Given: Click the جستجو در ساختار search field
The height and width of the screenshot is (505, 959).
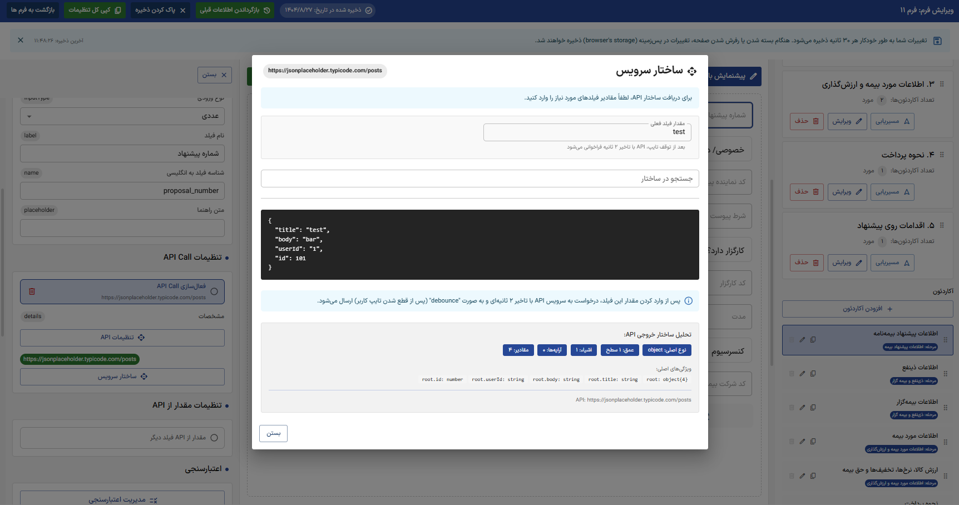Looking at the screenshot, I should coord(480,178).
